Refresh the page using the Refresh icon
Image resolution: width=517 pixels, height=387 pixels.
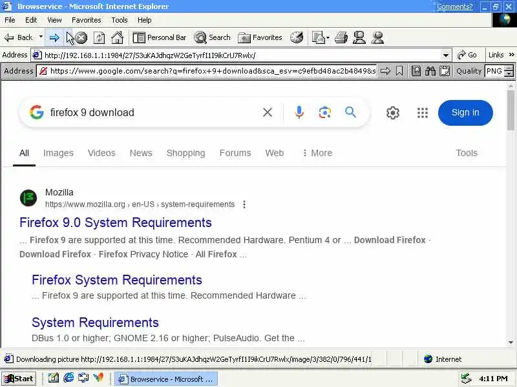(100, 38)
